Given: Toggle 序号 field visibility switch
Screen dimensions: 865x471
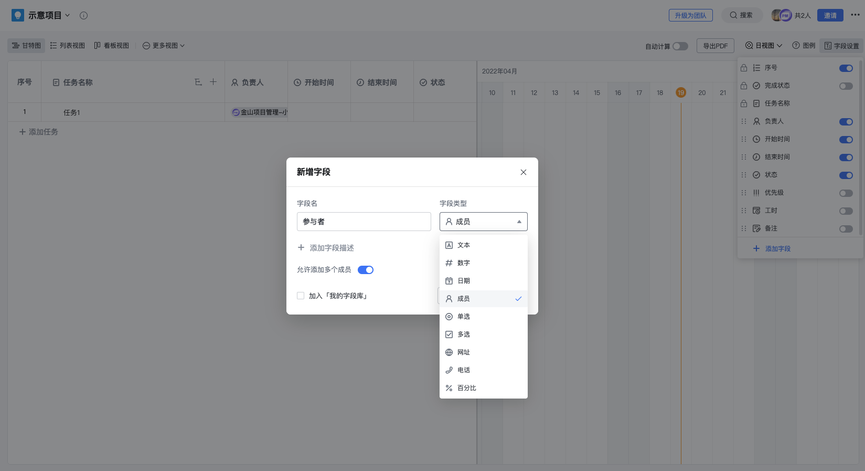Looking at the screenshot, I should click(x=846, y=68).
